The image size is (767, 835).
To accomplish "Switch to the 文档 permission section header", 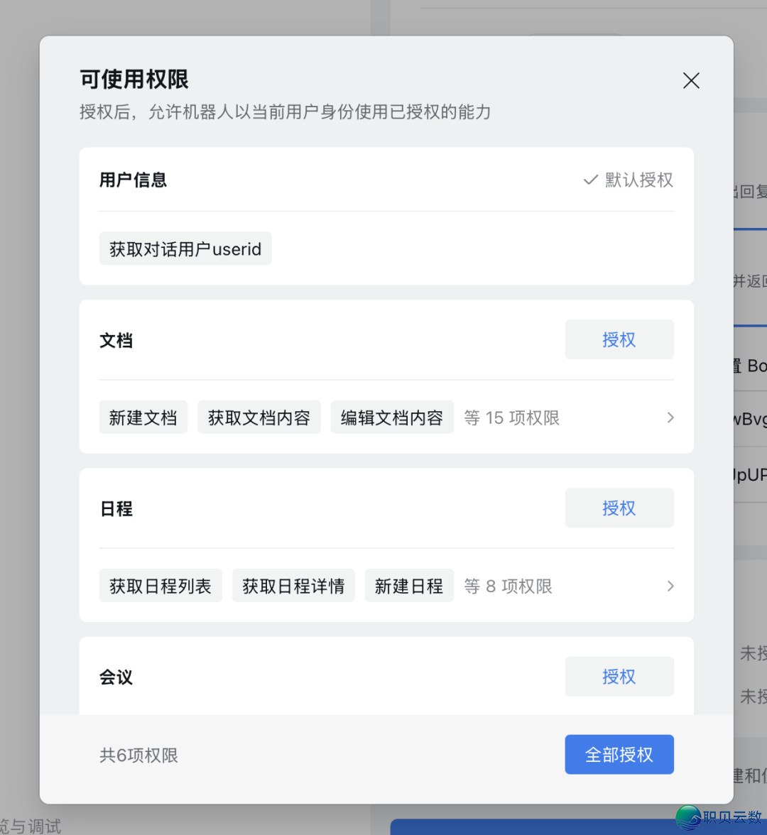I will pyautogui.click(x=116, y=340).
